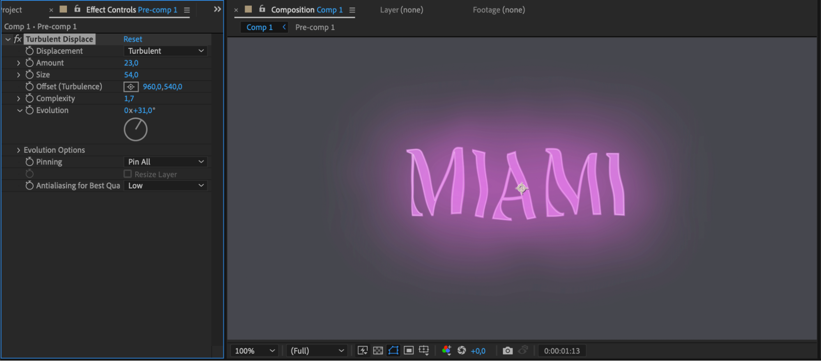The image size is (821, 361).
Task: Click the Offset Turbulence crosshair point picker
Action: tap(131, 87)
